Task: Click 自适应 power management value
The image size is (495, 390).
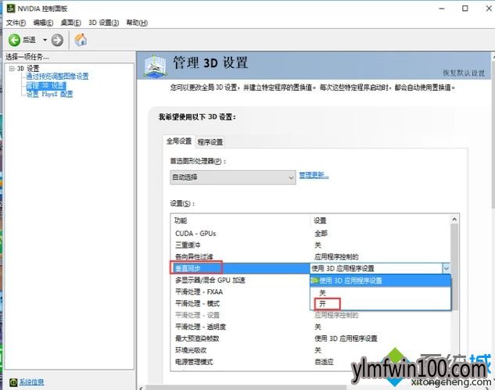Action: coord(324,362)
